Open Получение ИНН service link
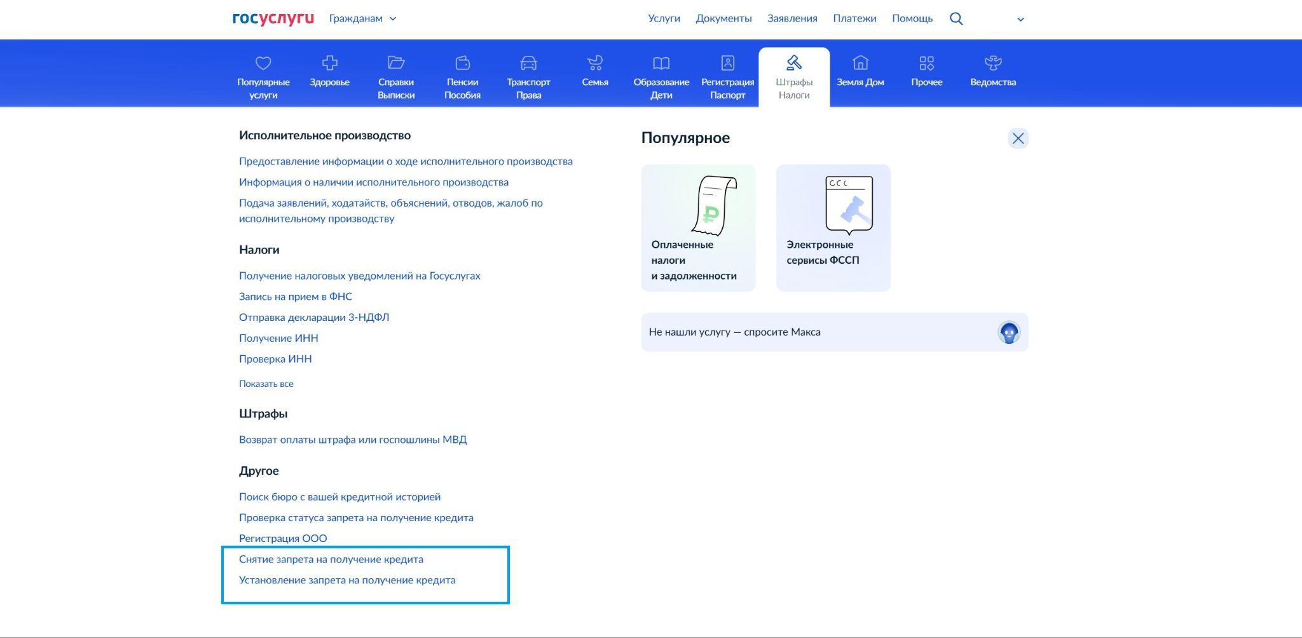1302x638 pixels. pyautogui.click(x=278, y=338)
